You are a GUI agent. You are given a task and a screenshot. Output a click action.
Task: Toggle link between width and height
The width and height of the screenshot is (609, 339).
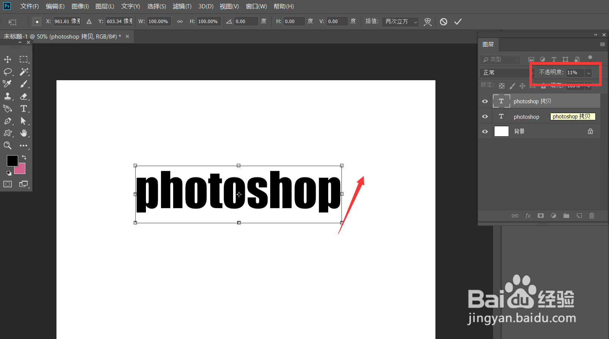tap(180, 22)
